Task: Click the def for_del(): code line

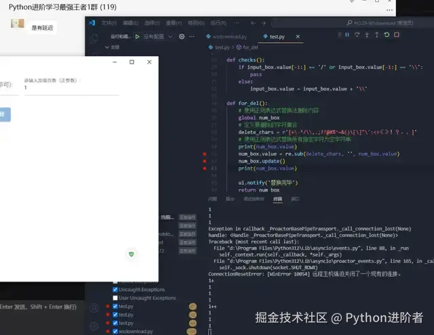Action: click(247, 104)
